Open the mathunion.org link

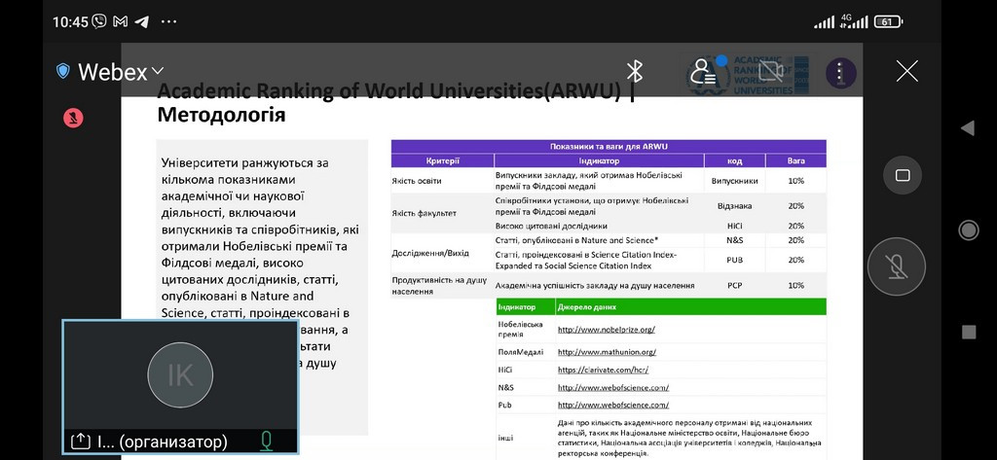(x=607, y=351)
